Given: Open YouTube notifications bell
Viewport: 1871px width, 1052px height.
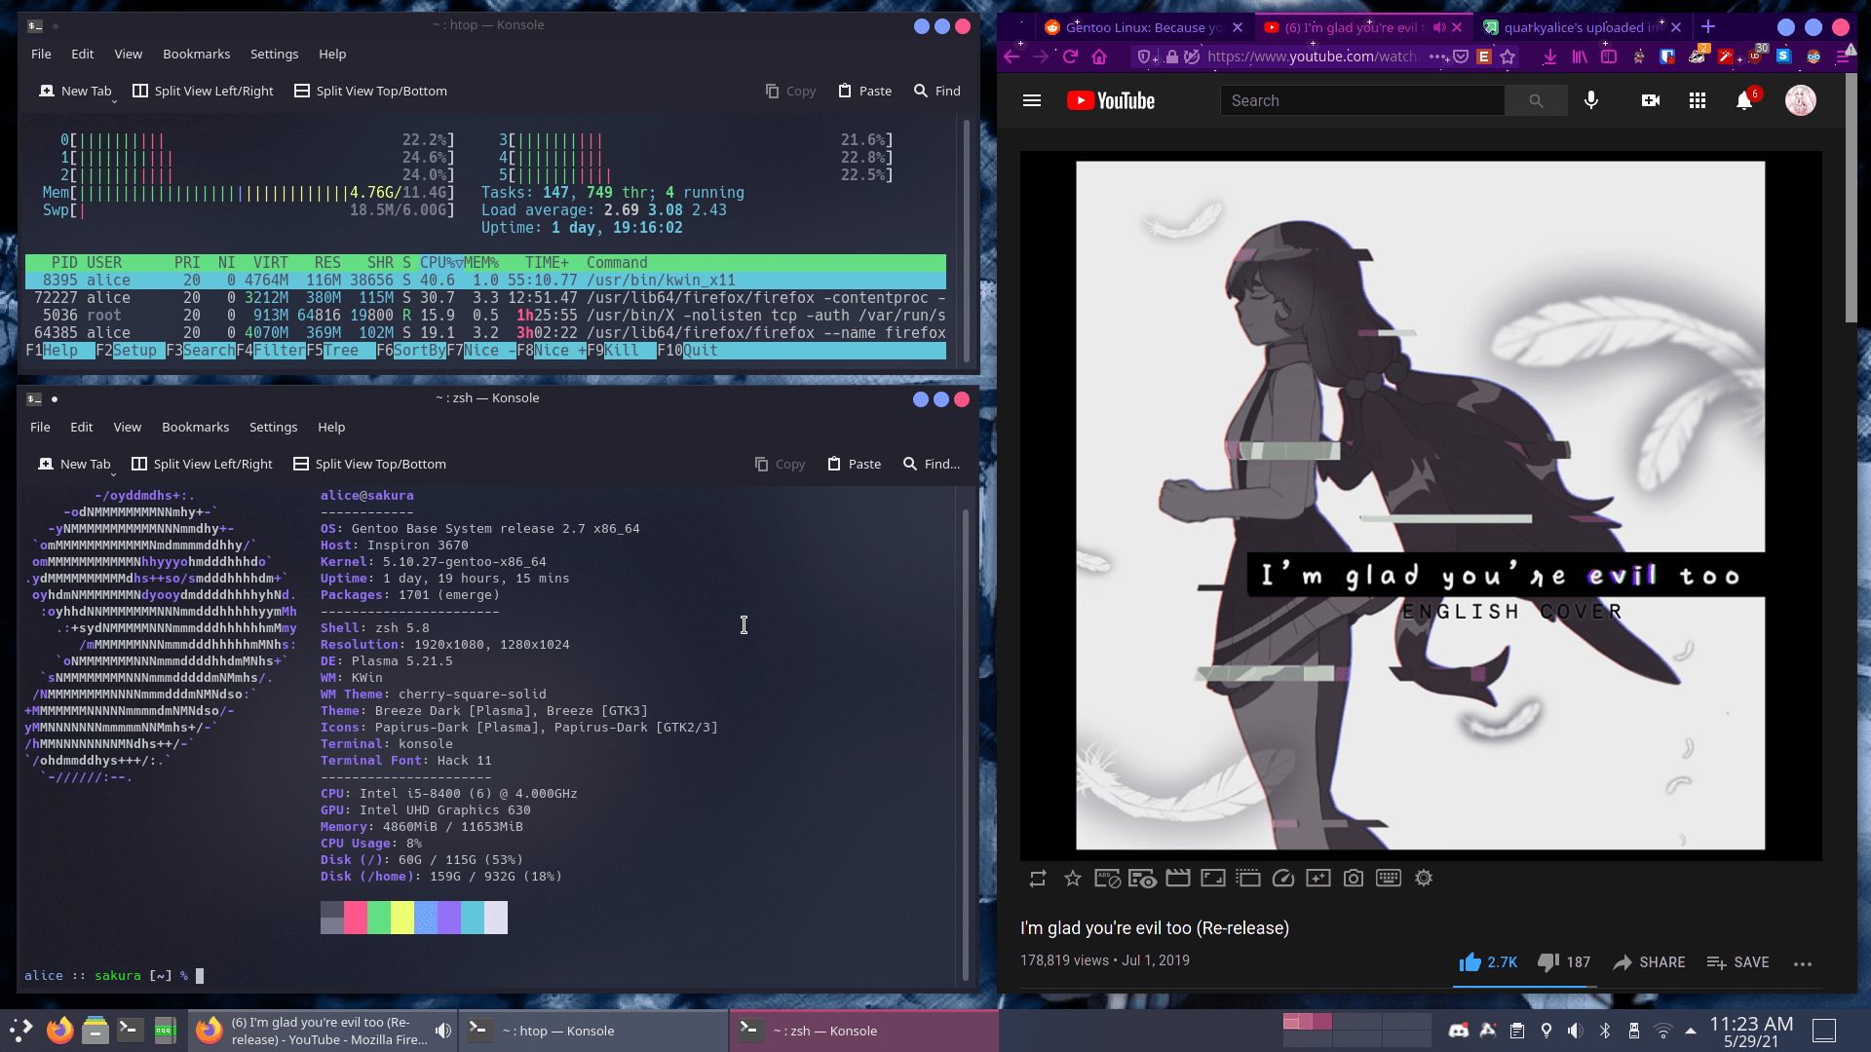Looking at the screenshot, I should click(1744, 100).
